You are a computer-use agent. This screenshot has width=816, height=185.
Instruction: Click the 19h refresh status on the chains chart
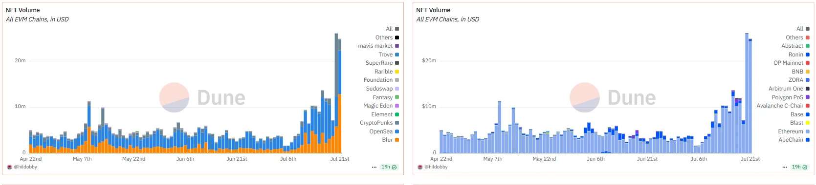[800, 167]
